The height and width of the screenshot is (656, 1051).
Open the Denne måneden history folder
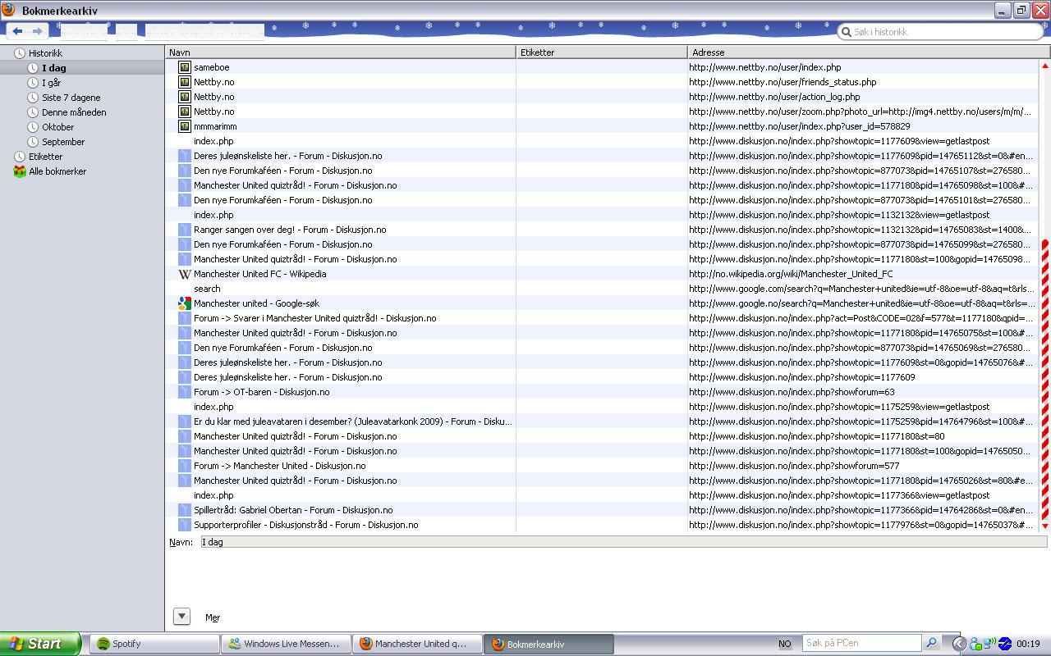(74, 112)
